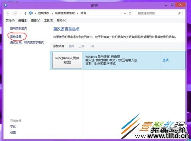Maximize the 语言 window

pos(172,5)
